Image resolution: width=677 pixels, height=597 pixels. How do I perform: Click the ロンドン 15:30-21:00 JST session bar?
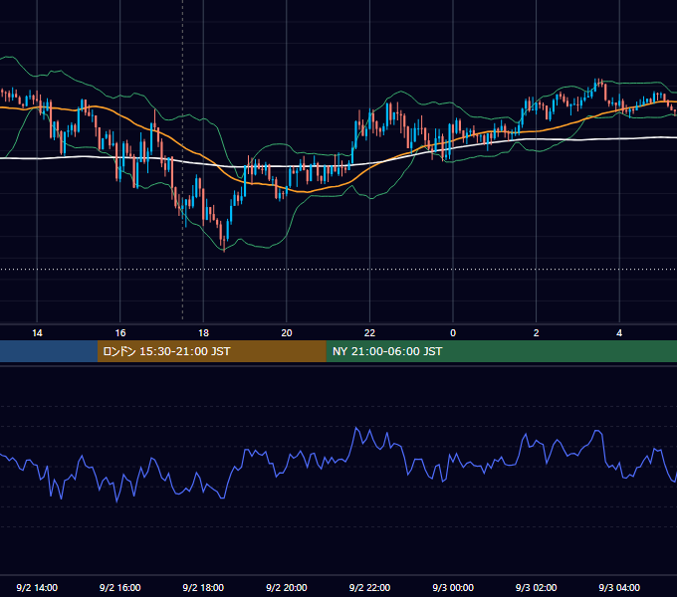(211, 351)
